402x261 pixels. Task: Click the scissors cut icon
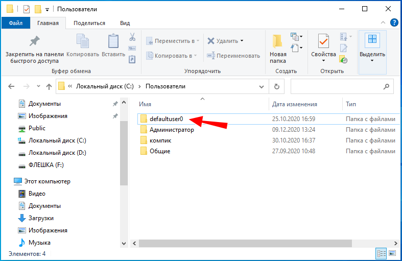coord(132,37)
